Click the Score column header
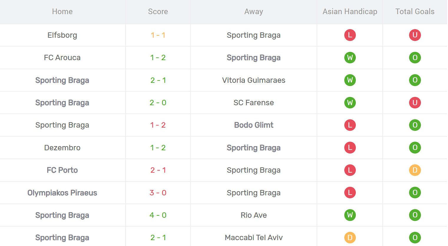448x246 pixels. 158,11
